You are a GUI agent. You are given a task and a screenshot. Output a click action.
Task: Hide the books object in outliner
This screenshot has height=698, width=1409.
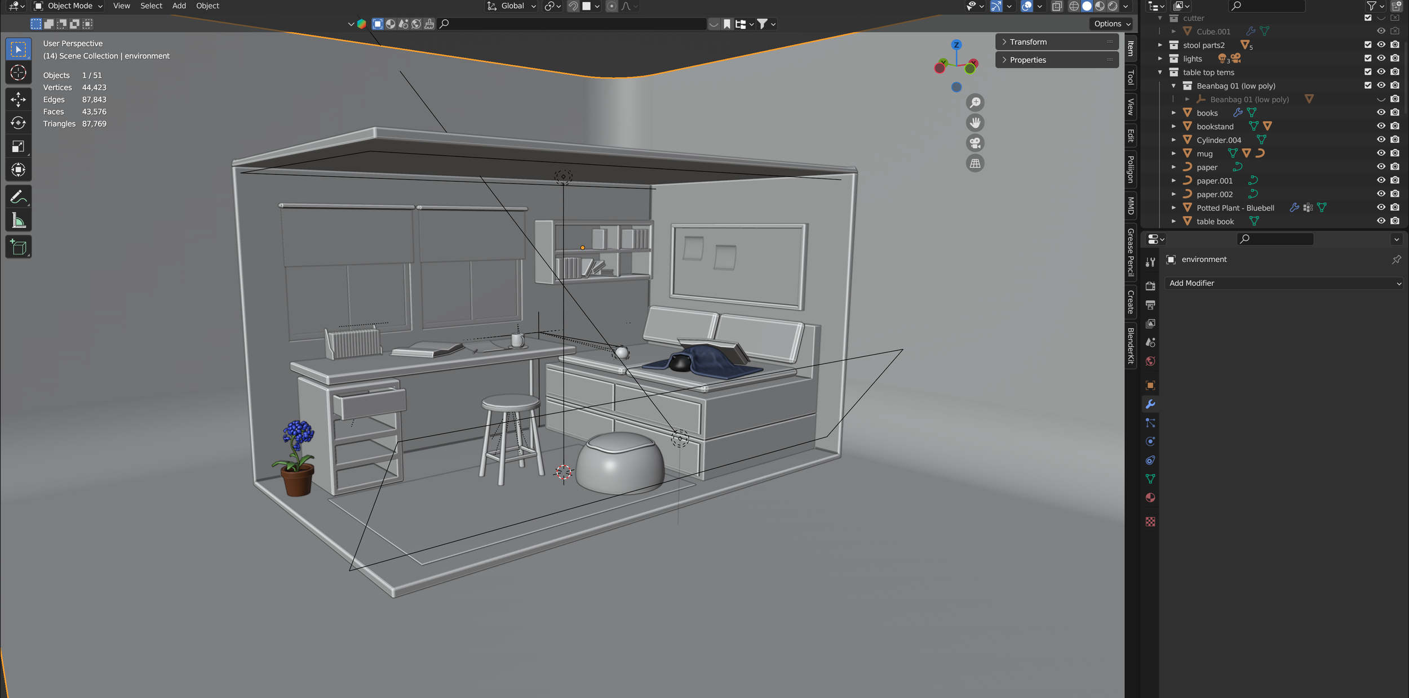1381,113
